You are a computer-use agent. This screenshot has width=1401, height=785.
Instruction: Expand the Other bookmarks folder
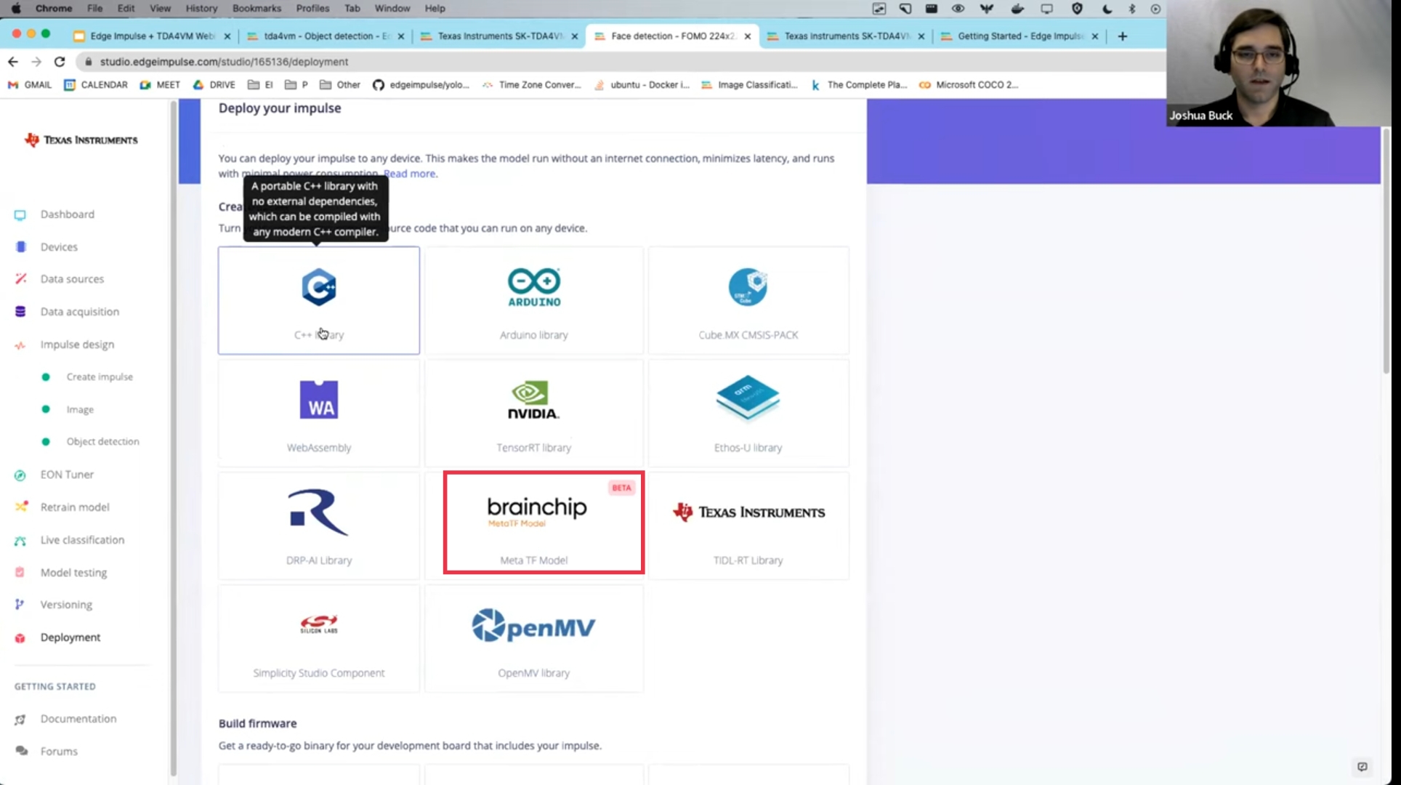tap(340, 85)
